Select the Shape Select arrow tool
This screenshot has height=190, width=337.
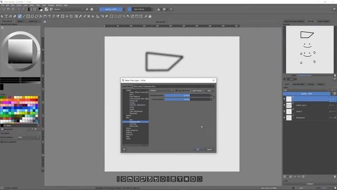(2, 16)
